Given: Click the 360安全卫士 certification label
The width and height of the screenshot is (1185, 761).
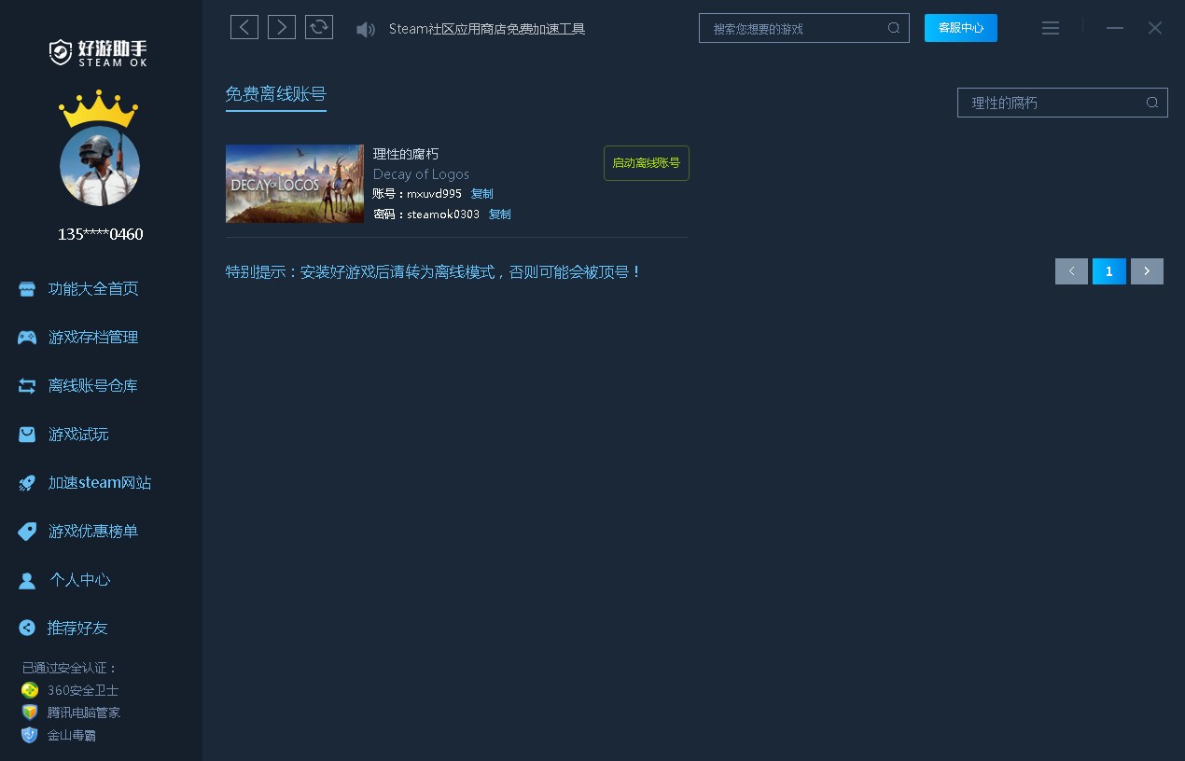Looking at the screenshot, I should coord(83,690).
